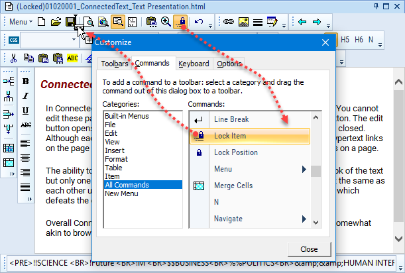Toggle Strikethrough ABC formatting
405x273 pixels.
(26, 125)
